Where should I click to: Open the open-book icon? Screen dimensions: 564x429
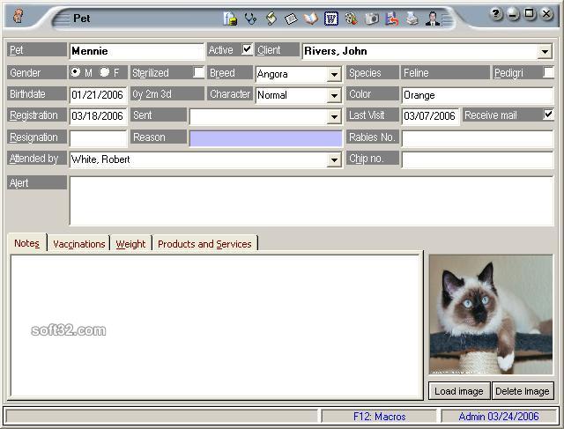coord(311,18)
